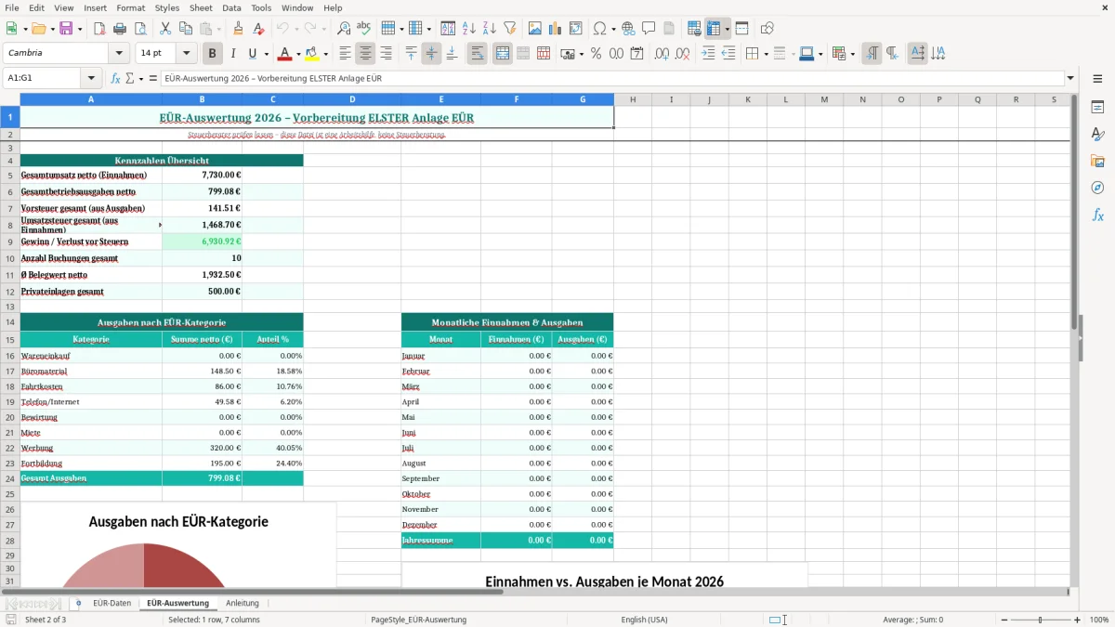The image size is (1115, 627).
Task: Insert a pivot table icon
Action: tap(576, 29)
